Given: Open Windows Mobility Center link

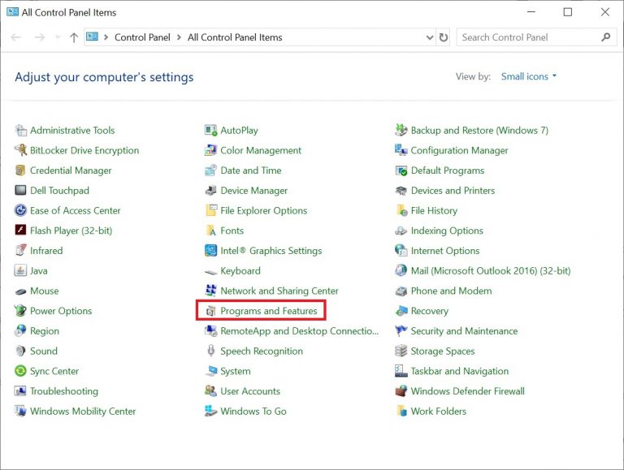Looking at the screenshot, I should click(83, 411).
